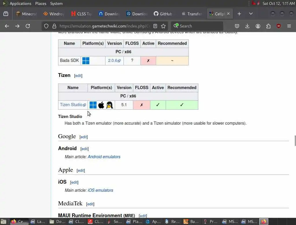Click the Bada SDK name cell
The height and width of the screenshot is (225, 296).
pos(69,60)
